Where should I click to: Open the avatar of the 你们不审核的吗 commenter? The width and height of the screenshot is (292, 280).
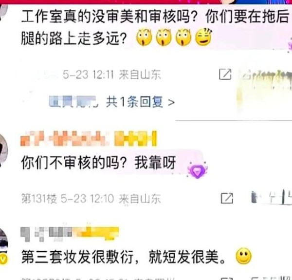click(x=3, y=150)
